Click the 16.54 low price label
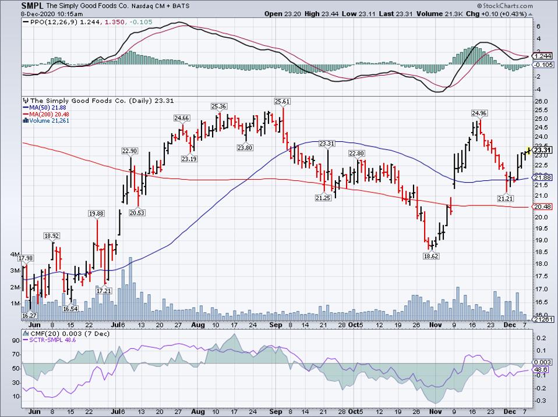 70,309
